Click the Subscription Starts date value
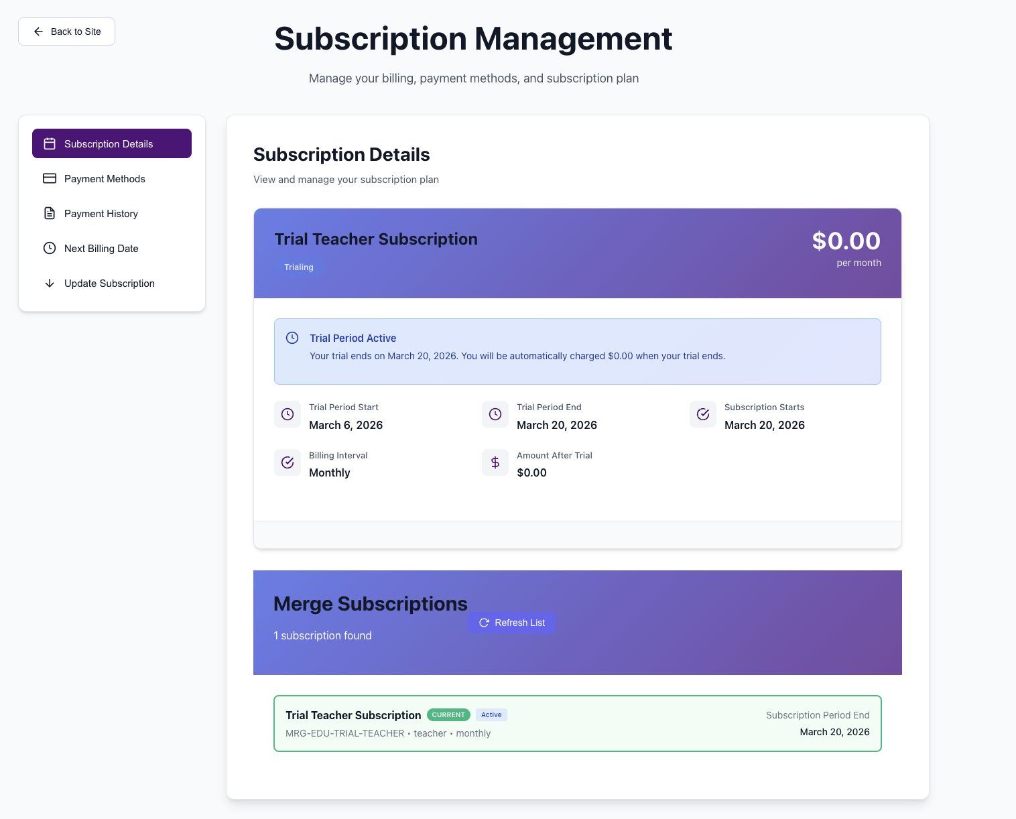Viewport: 1016px width, 819px height. [765, 425]
